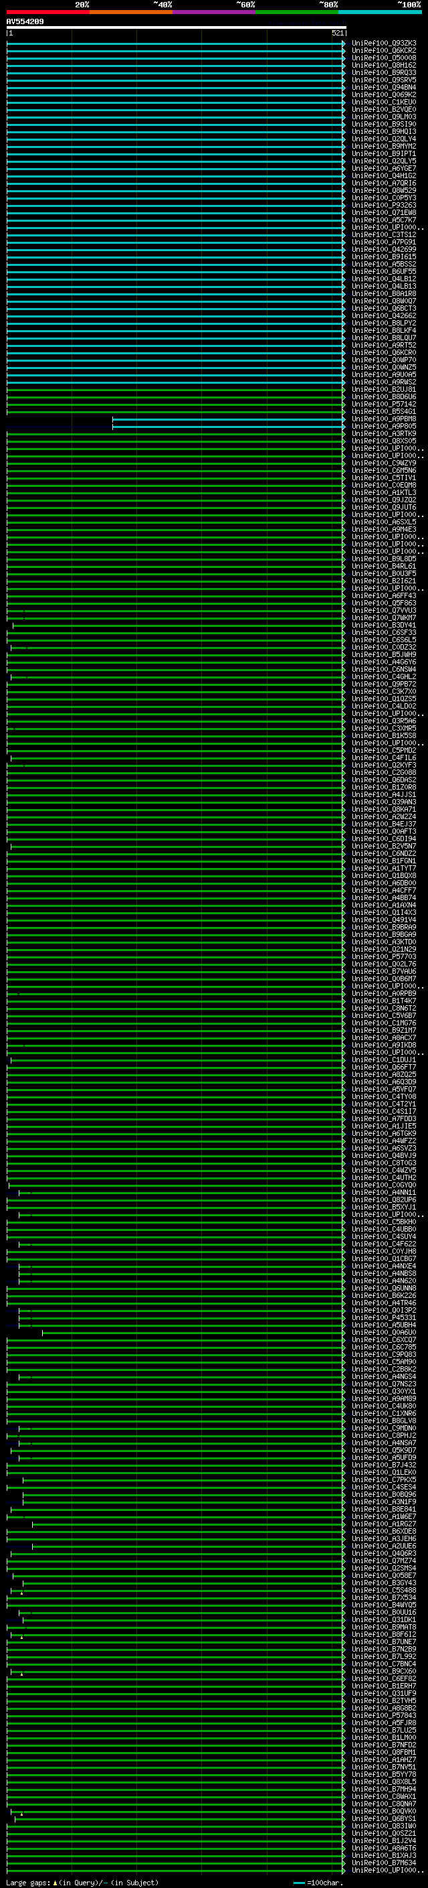Open hit UniRef100_Q8H162

coord(384,65)
